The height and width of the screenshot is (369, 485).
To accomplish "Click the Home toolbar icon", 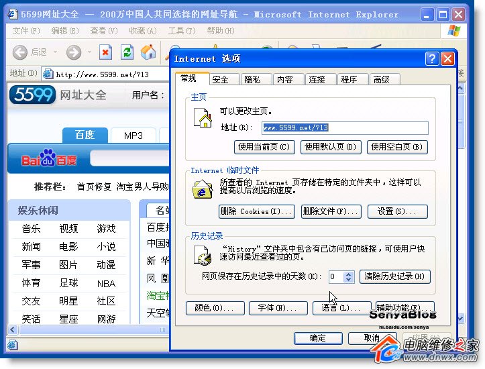I will coord(148,52).
